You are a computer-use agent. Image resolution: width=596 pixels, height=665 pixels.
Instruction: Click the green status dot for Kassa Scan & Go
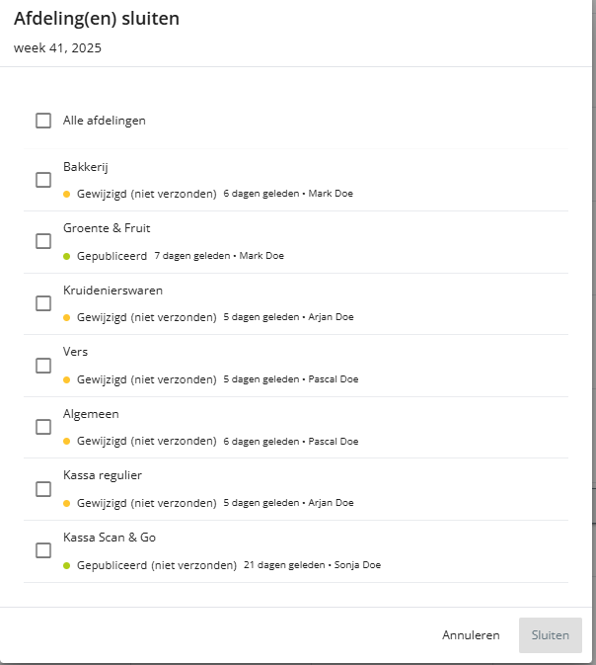pyautogui.click(x=67, y=565)
